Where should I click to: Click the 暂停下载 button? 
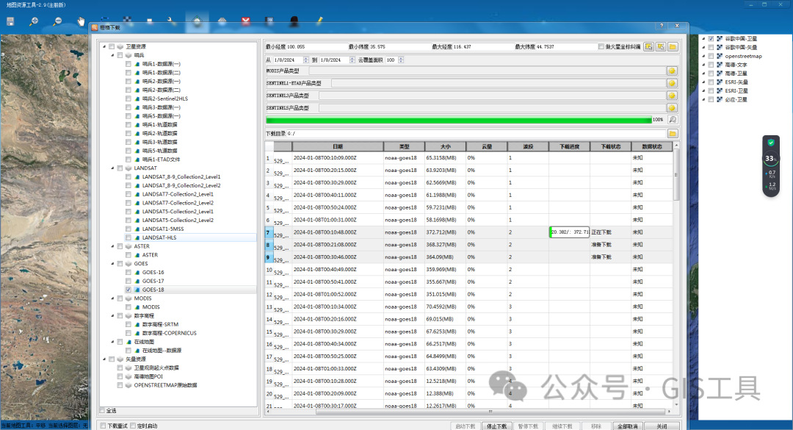(528, 426)
